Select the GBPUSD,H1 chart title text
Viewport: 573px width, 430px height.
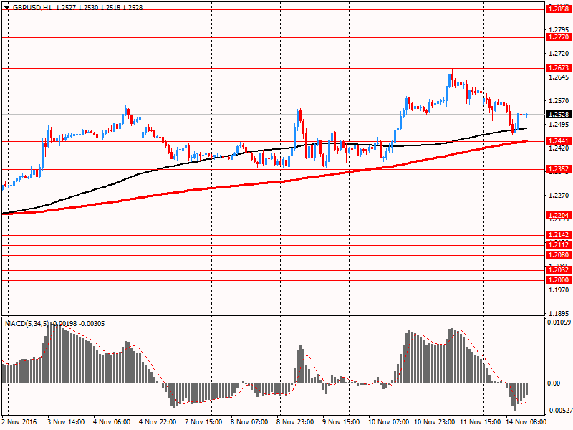click(32, 7)
